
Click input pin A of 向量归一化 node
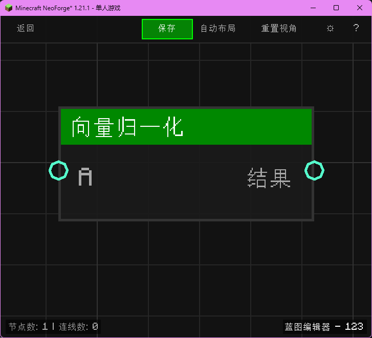(59, 170)
